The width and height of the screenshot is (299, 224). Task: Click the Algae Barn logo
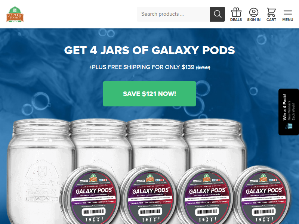(15, 14)
